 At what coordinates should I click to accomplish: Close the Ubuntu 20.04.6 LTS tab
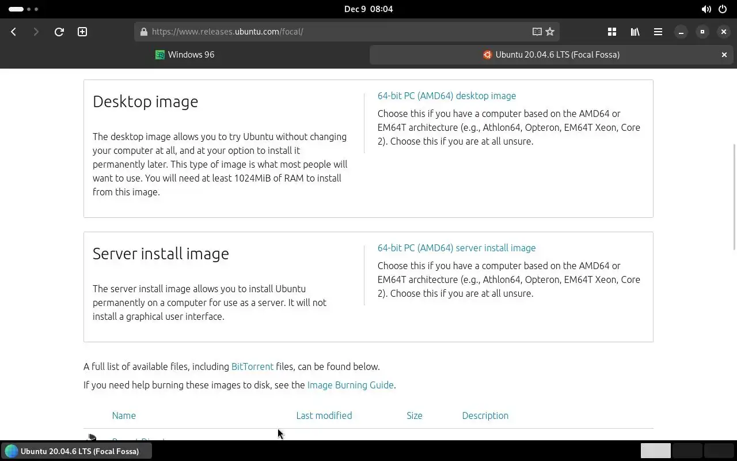pos(724,55)
